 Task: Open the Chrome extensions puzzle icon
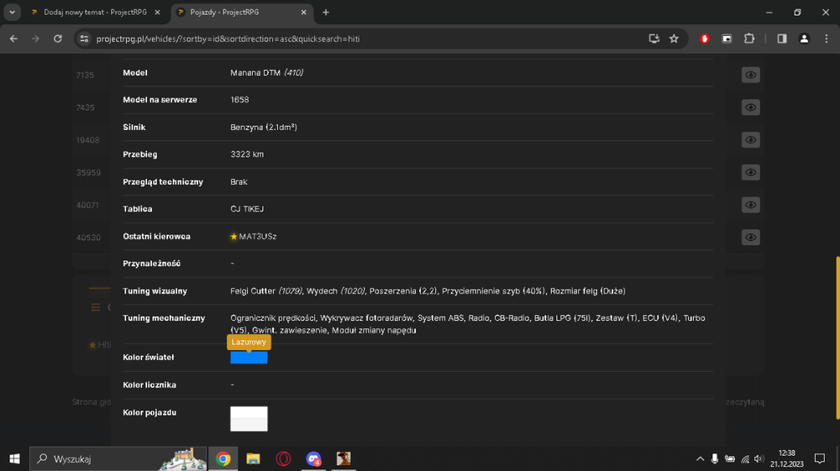(x=749, y=39)
